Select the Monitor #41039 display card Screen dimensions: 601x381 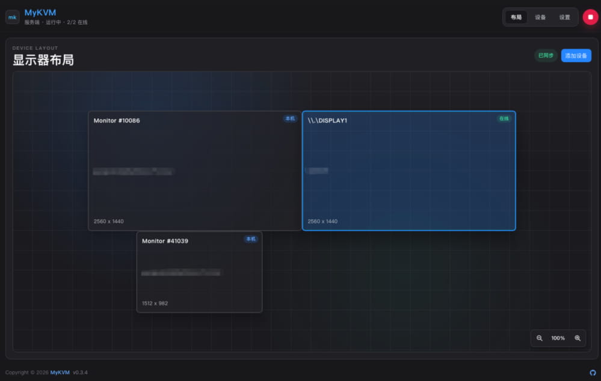(199, 272)
